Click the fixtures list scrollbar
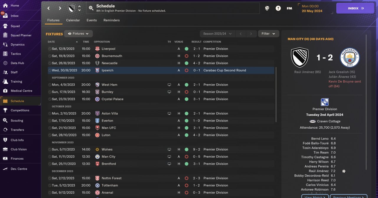378x198 pixels. coord(276,94)
